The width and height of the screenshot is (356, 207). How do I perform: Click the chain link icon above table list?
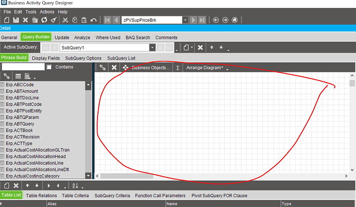[x=7, y=76]
